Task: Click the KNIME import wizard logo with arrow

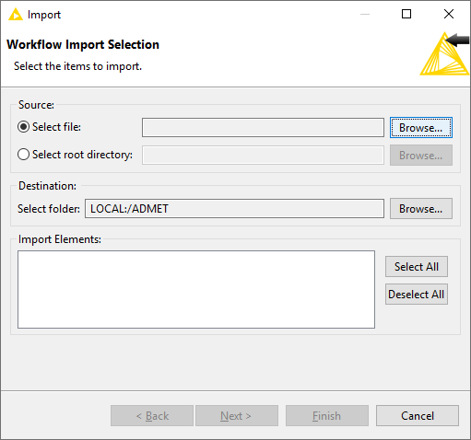Action: click(444, 53)
